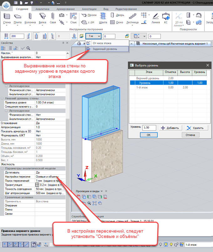This screenshot has height=252, width=213.
Task: Select the Уровень 1.00 row in table
Action: tap(168, 83)
